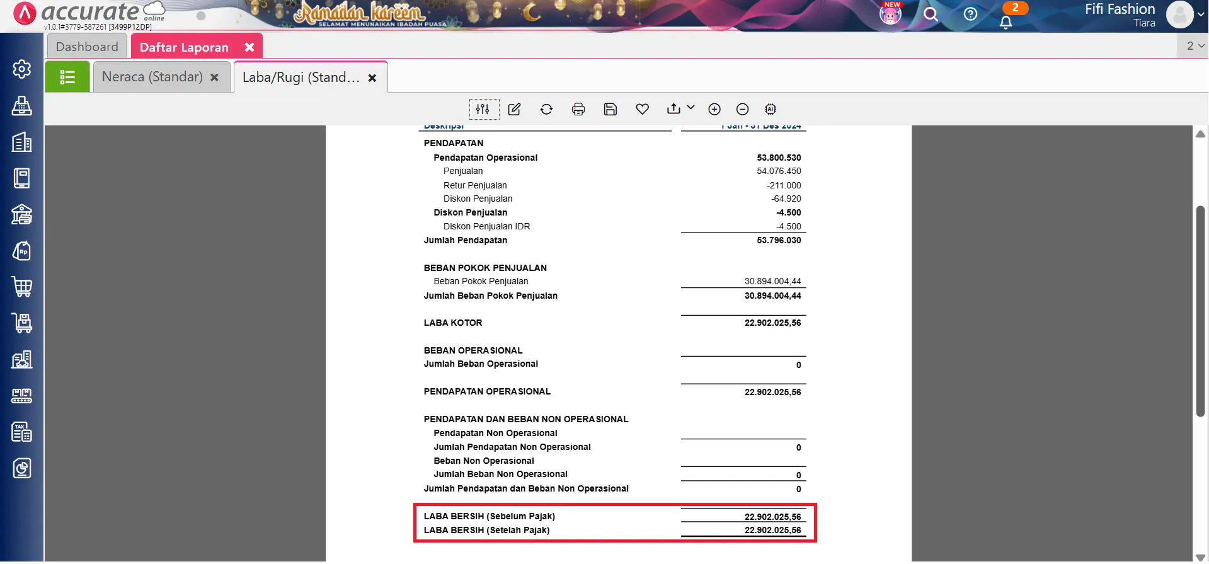Screen dimensions: 1209x564
Task: Open the TAX module in the sidebar
Action: pos(22,432)
